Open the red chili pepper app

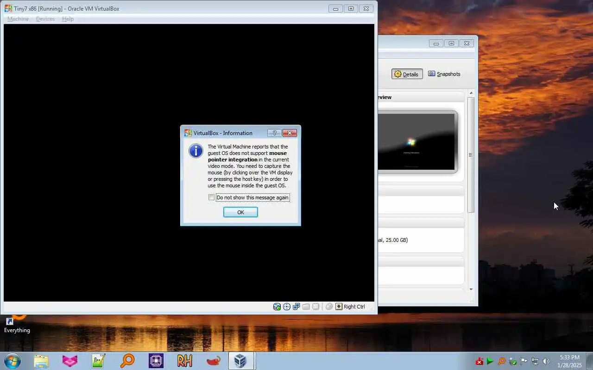coord(213,361)
